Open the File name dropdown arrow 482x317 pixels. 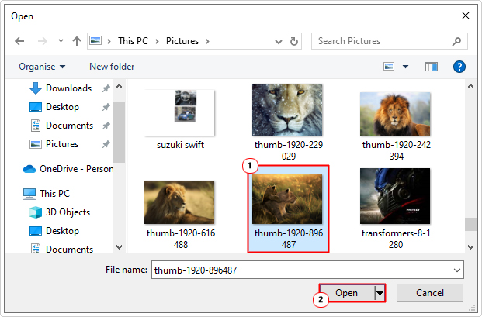457,270
